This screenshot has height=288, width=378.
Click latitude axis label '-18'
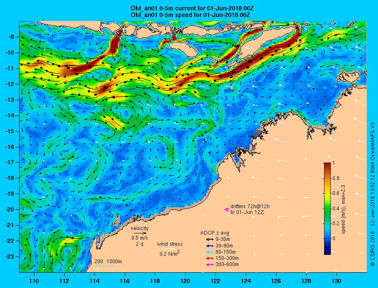[x=10, y=178]
